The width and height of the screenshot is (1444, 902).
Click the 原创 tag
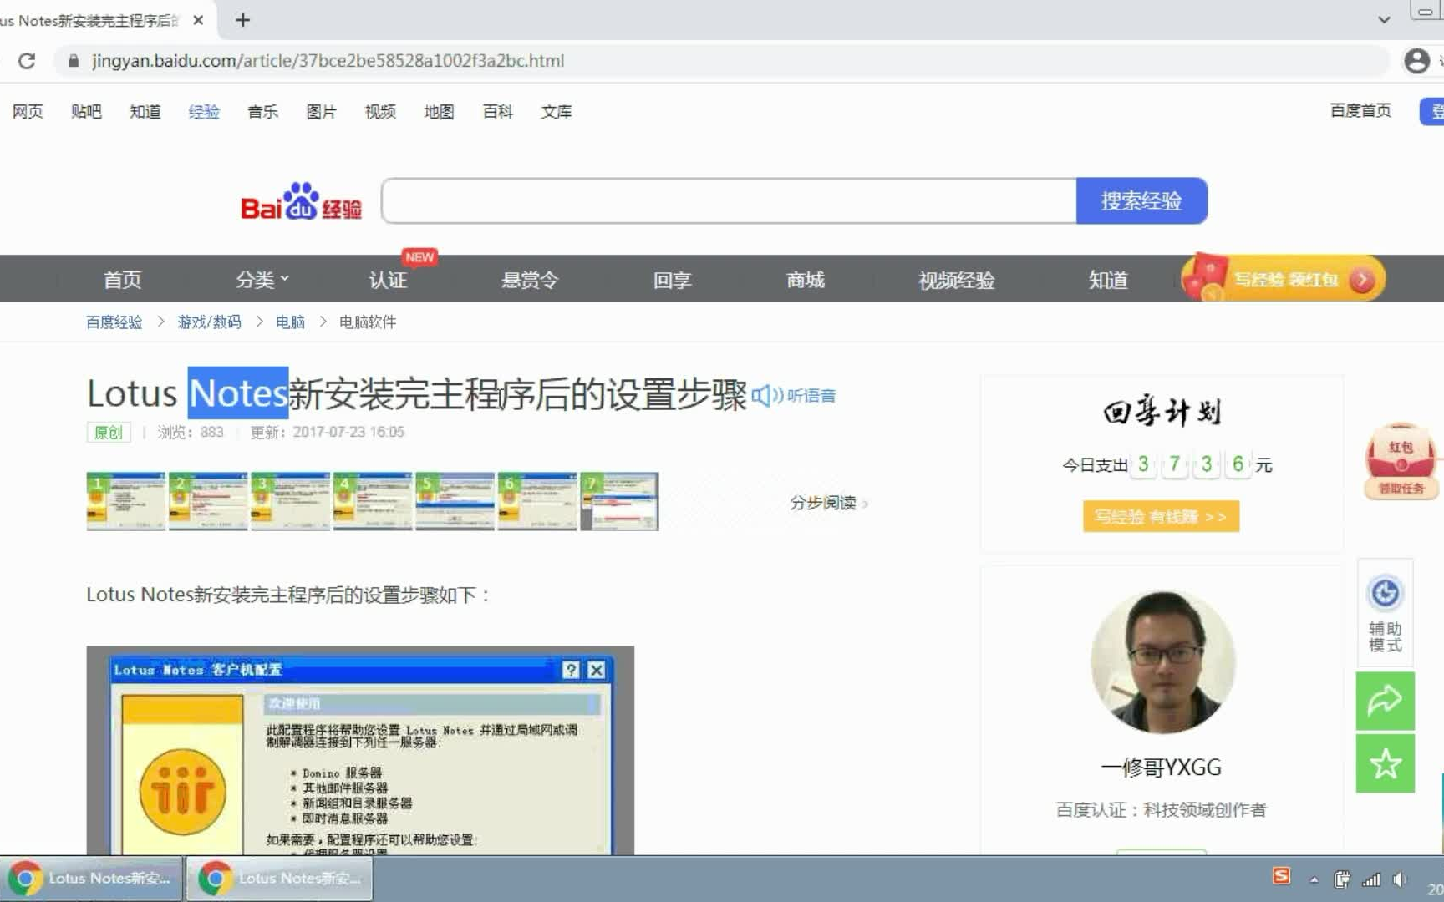pyautogui.click(x=109, y=432)
